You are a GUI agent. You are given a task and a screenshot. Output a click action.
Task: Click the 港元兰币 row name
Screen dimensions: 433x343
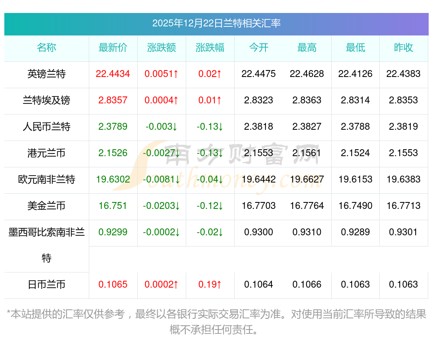(x=46, y=153)
